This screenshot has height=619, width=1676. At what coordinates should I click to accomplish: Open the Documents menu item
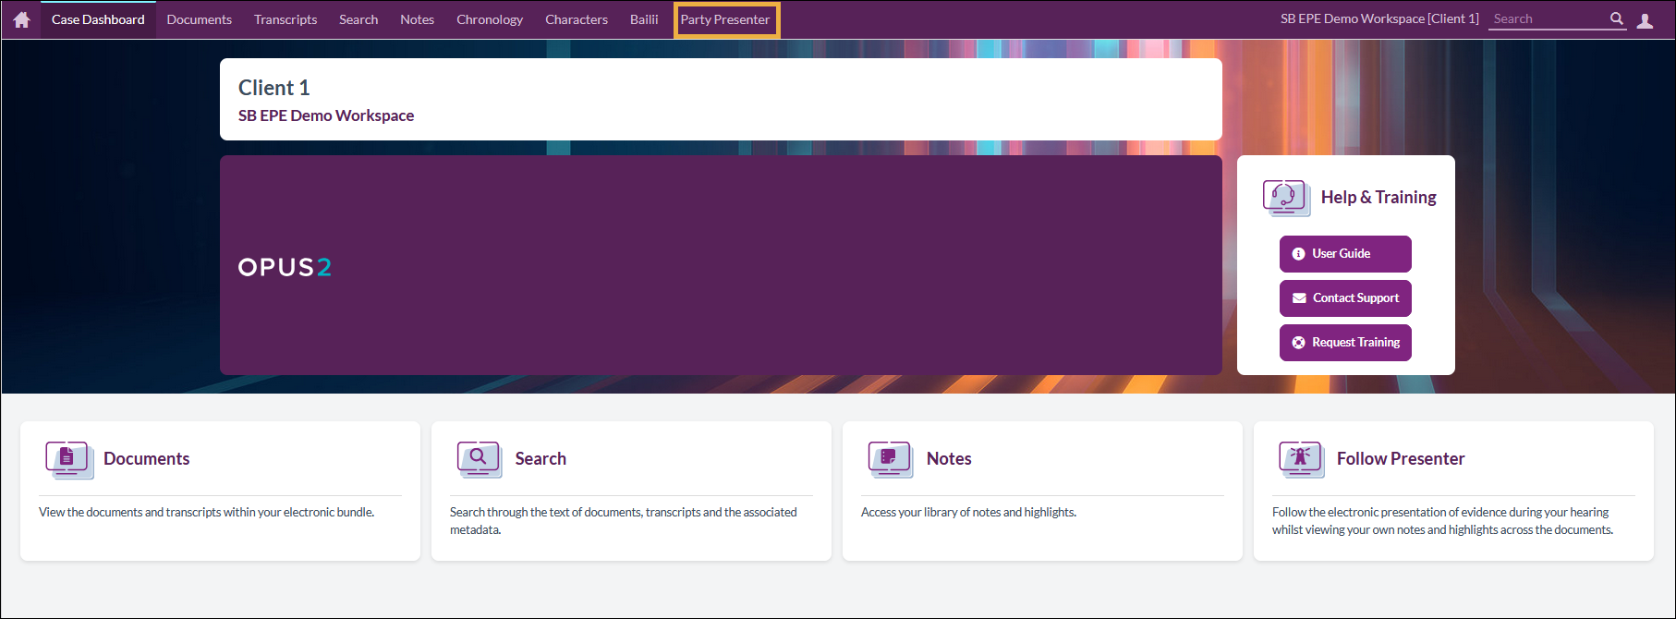click(x=199, y=19)
